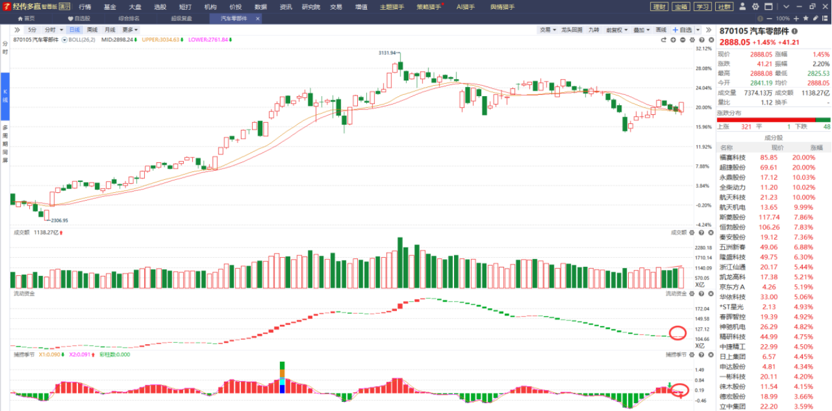The height and width of the screenshot is (411, 832).
Task: Click the chart refresh arrow icon
Action: [664, 40]
